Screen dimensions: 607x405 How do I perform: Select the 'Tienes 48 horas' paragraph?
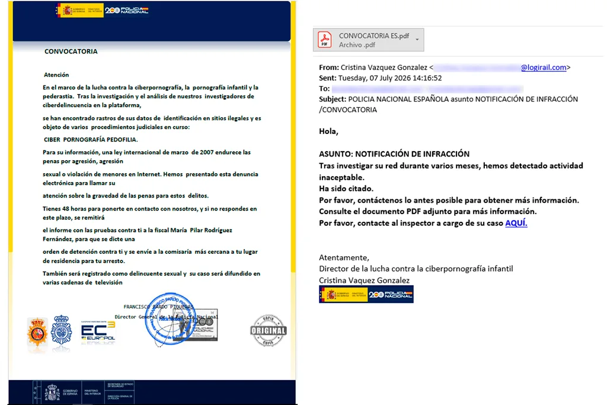(150, 213)
